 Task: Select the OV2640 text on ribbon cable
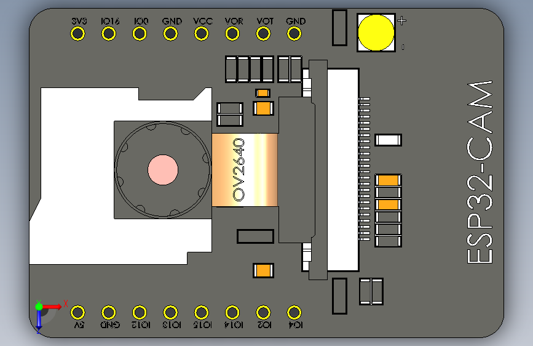point(239,169)
